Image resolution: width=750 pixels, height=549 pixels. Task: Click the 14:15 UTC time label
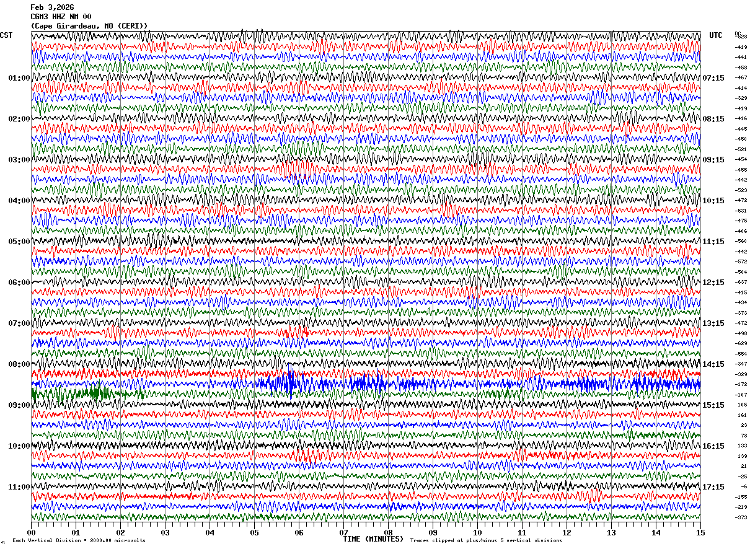[713, 364]
